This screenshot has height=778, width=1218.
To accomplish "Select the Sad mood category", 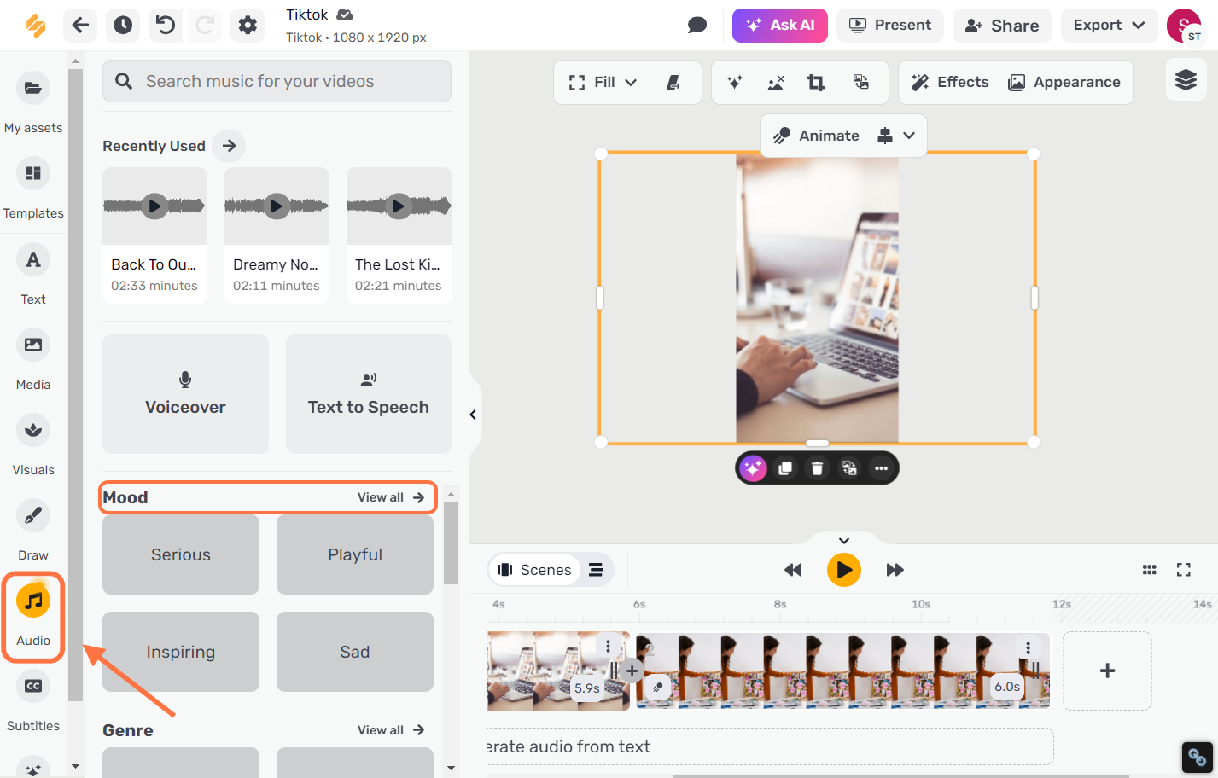I will [355, 652].
